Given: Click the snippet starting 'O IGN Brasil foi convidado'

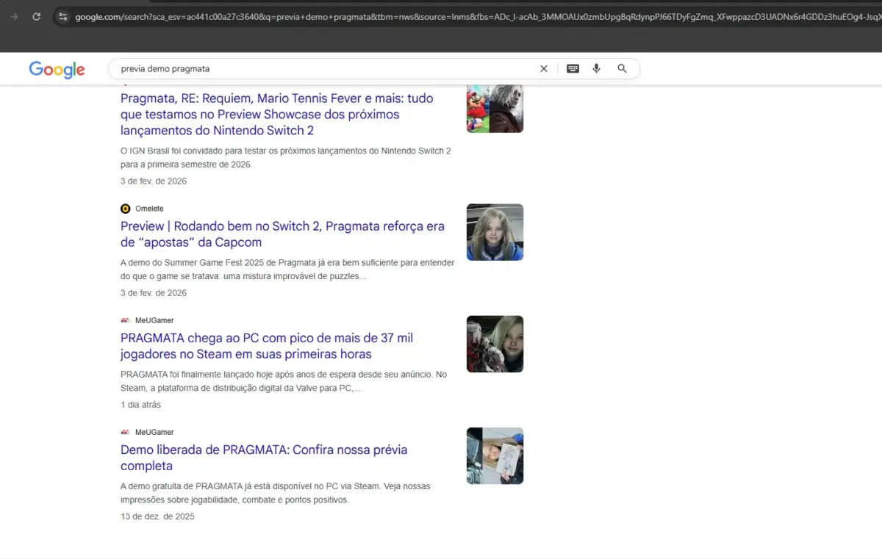Looking at the screenshot, I should pos(286,157).
